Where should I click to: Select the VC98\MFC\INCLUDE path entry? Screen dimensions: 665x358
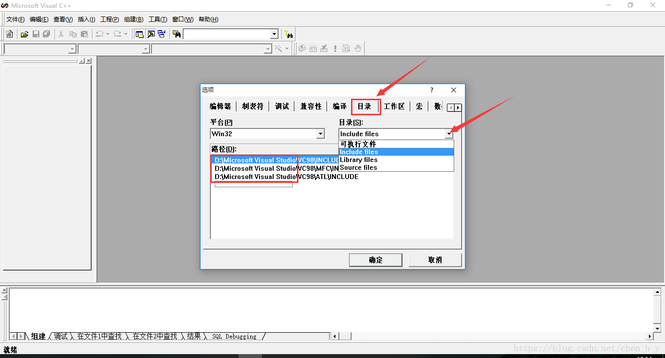pos(276,168)
